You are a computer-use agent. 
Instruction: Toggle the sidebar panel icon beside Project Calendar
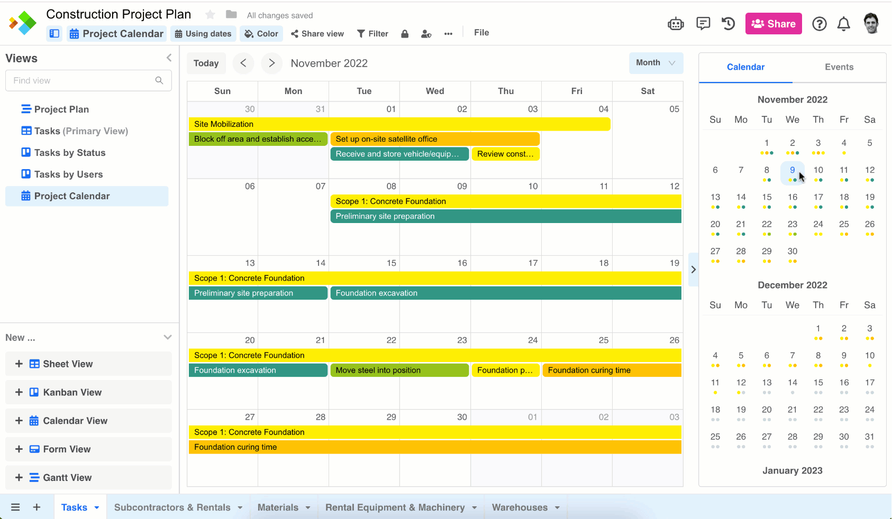point(54,33)
